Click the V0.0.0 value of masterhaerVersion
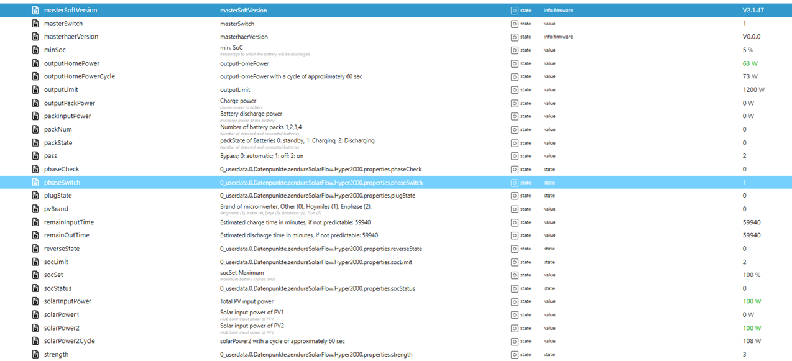The image size is (792, 361). (x=751, y=37)
